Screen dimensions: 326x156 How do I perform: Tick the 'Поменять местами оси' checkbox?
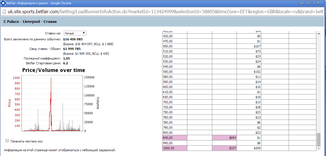point(7,141)
